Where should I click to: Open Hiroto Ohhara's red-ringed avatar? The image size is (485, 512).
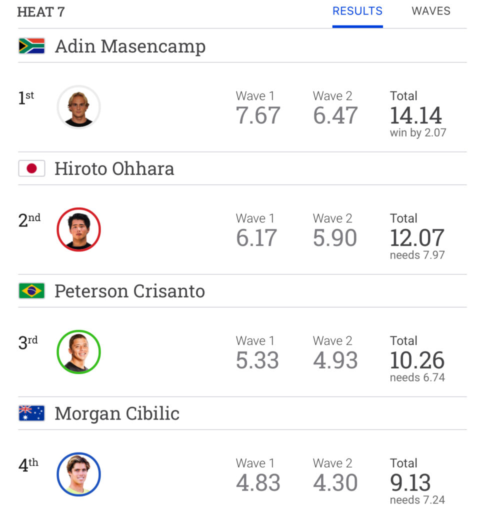(78, 229)
